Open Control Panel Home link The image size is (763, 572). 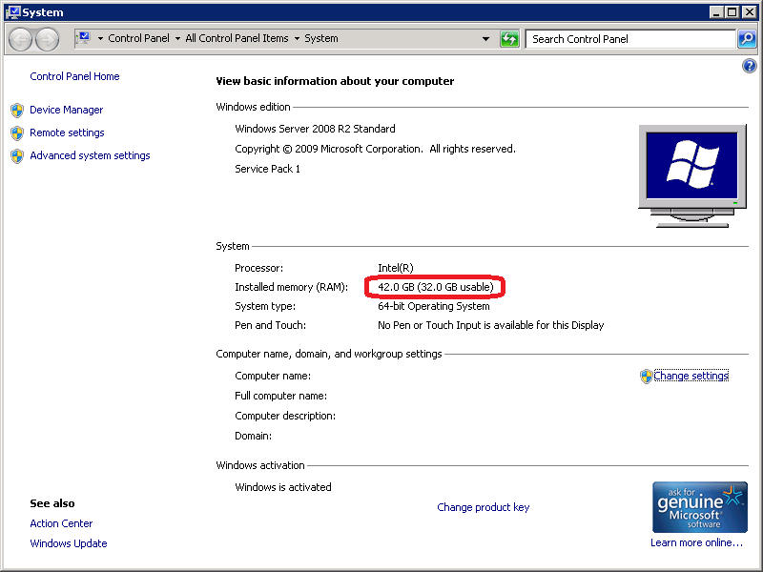tap(74, 76)
